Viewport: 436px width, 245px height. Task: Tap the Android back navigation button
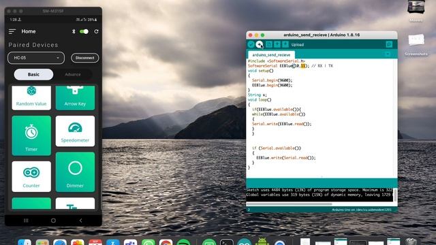(80, 220)
